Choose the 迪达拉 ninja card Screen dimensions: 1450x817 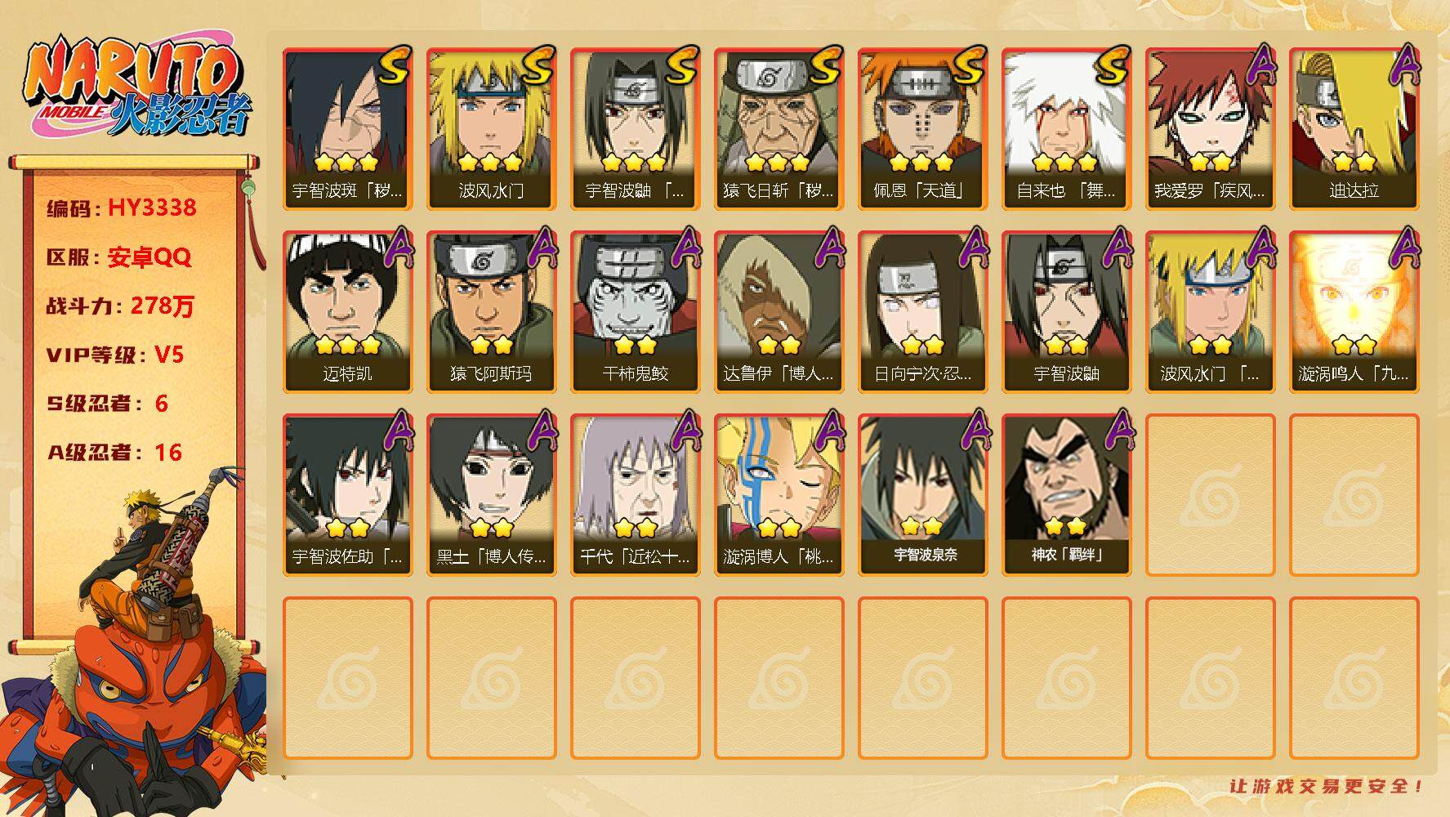click(x=1354, y=128)
